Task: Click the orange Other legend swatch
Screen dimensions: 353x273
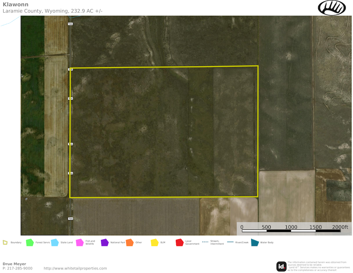Action: click(x=130, y=242)
